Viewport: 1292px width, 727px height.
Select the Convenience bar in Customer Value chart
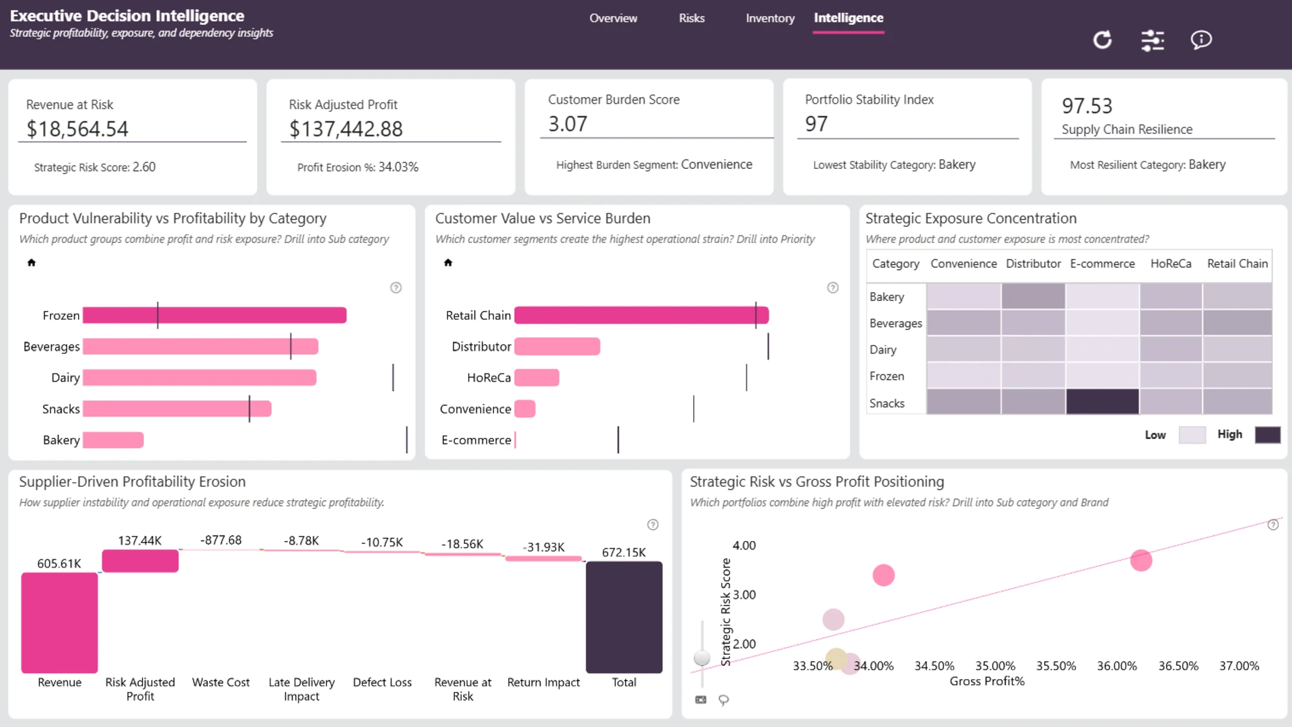525,409
